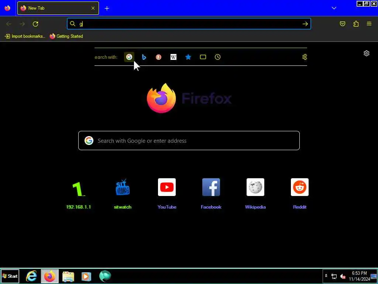
Task: Open Save to Pocket button
Action: 343,24
